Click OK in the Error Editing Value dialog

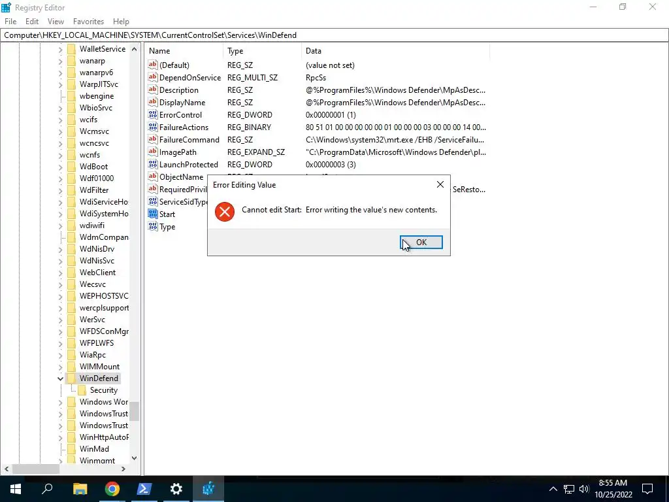pyautogui.click(x=421, y=243)
